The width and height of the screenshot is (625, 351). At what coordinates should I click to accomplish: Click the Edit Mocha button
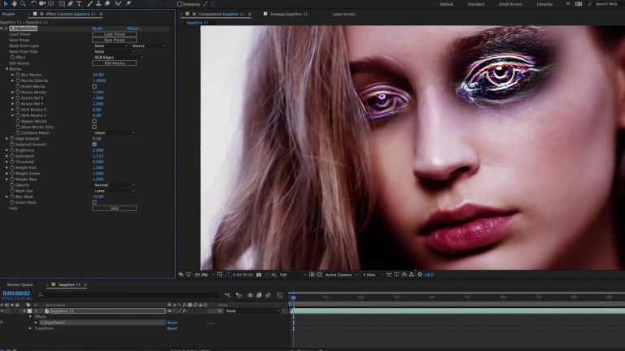coord(114,63)
